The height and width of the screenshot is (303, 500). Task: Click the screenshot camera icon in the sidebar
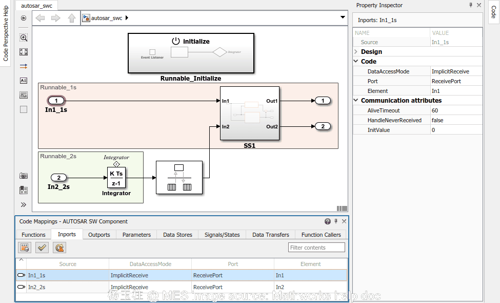click(x=24, y=175)
